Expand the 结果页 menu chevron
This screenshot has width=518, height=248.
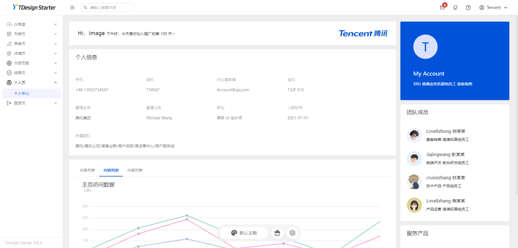[x=56, y=72]
